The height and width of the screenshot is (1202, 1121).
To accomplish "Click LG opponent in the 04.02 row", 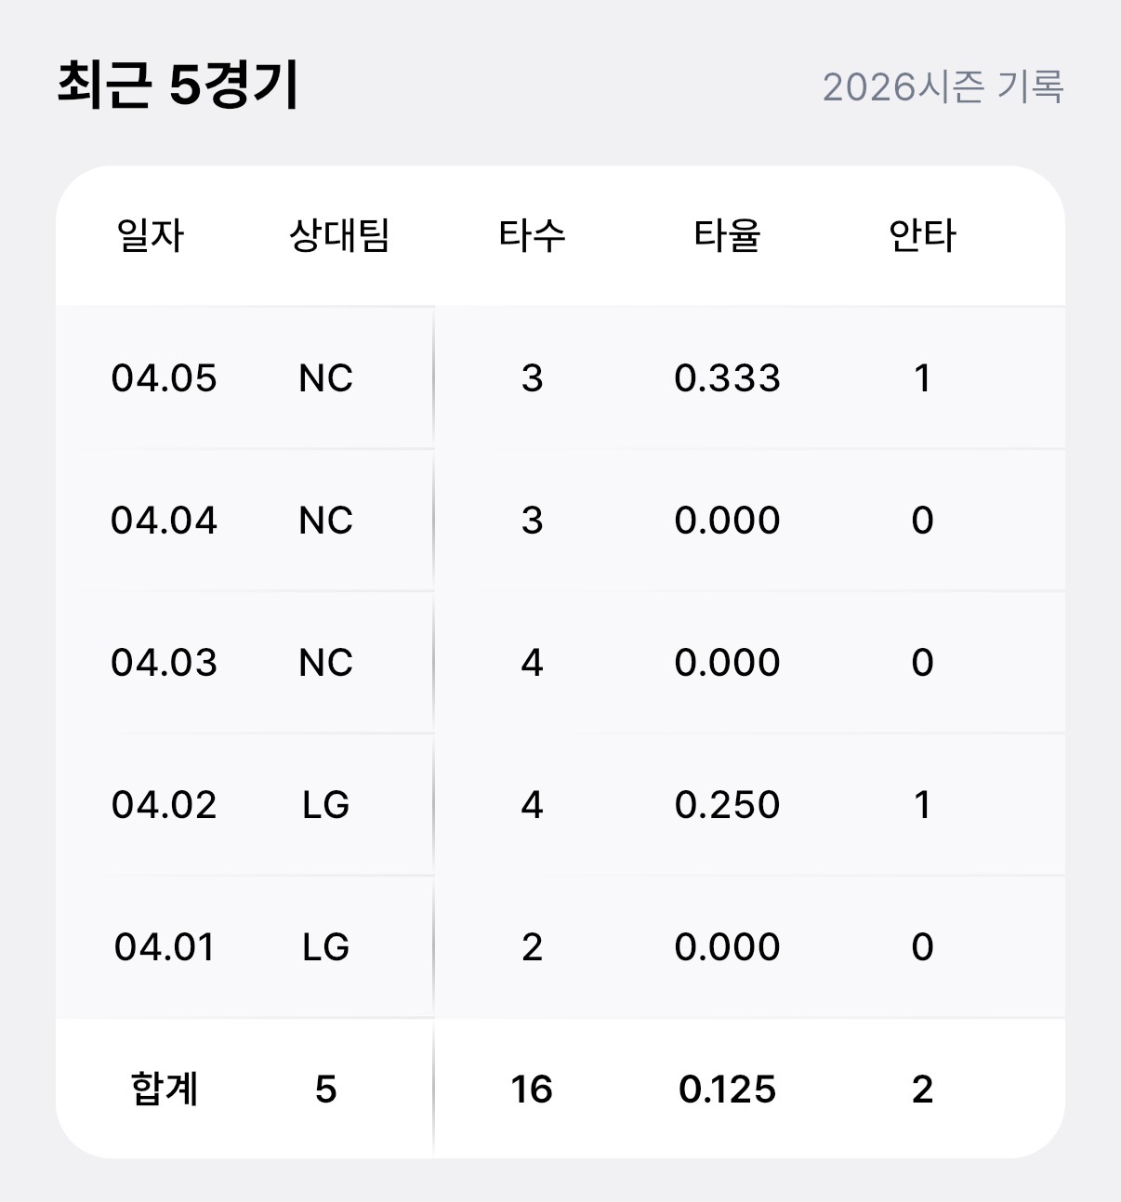I will click(326, 805).
